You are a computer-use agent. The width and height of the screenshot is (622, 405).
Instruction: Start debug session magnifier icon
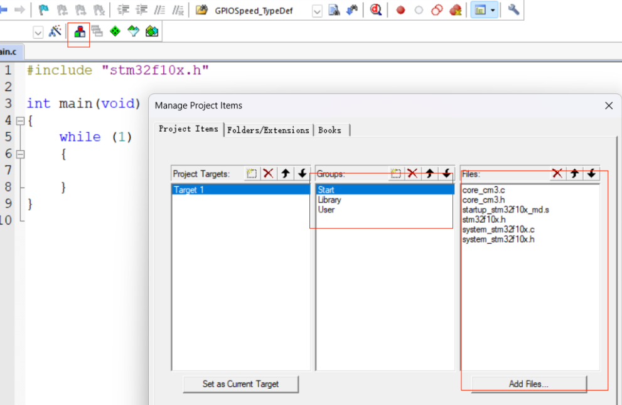(376, 9)
